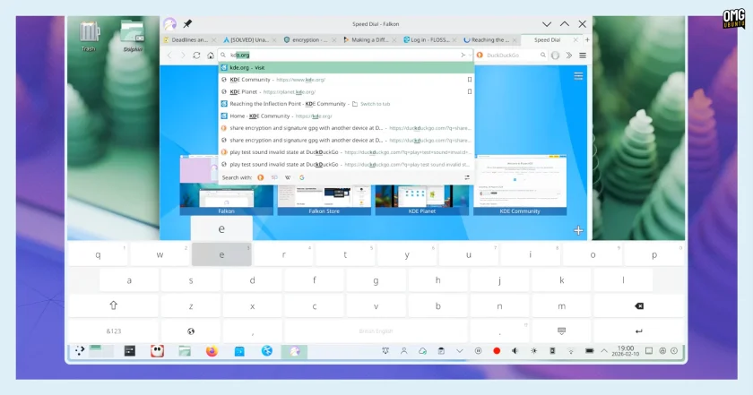Click the address bar containing kde.org

[343, 56]
